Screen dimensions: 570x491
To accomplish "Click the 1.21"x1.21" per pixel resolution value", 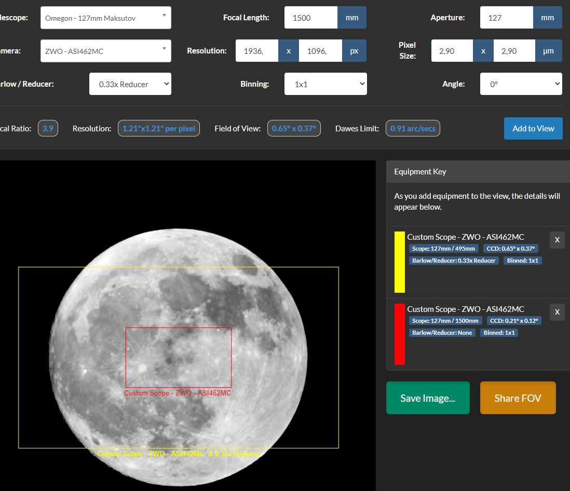I will click(x=159, y=128).
